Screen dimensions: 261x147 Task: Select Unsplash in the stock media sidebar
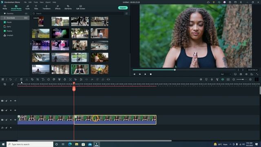pyautogui.click(x=15, y=36)
